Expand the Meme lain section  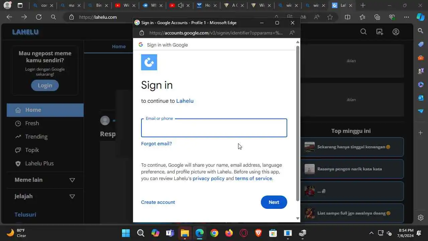(72, 180)
